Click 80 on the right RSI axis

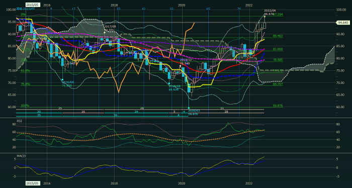[x=338, y=124]
